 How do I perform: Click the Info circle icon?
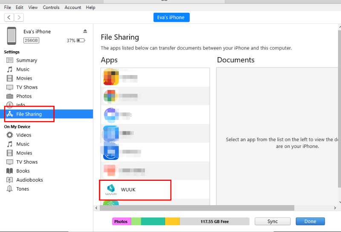tap(9, 104)
